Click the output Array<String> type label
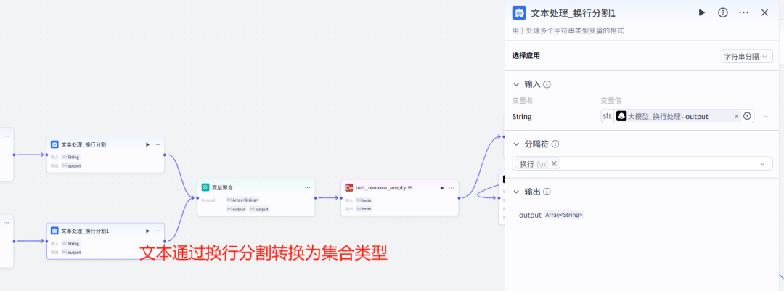Image resolution: width=784 pixels, height=291 pixels. pyautogui.click(x=564, y=215)
